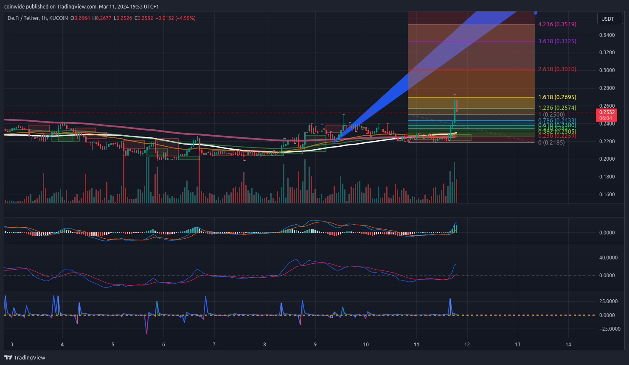Image resolution: width=629 pixels, height=365 pixels.
Task: Click the date label 11 on time axis
Action: 416,345
